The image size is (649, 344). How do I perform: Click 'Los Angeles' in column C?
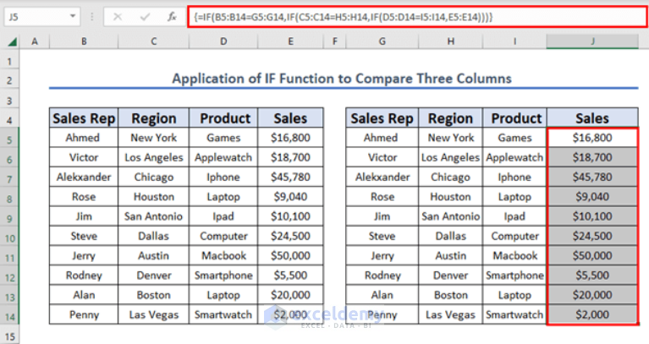coord(153,157)
